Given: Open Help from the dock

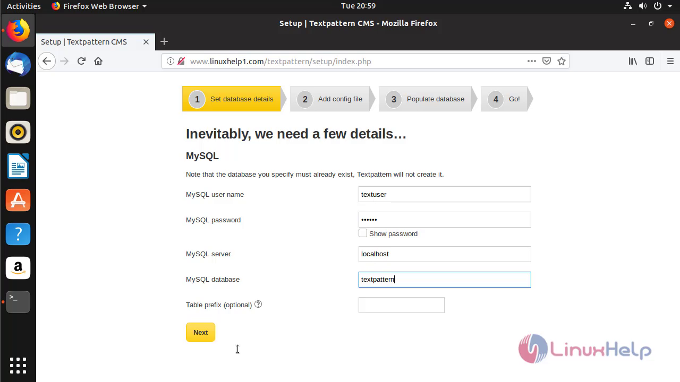Looking at the screenshot, I should click(x=18, y=234).
